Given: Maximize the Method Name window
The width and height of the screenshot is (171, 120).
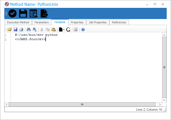Looking at the screenshot, I should click(155, 4).
